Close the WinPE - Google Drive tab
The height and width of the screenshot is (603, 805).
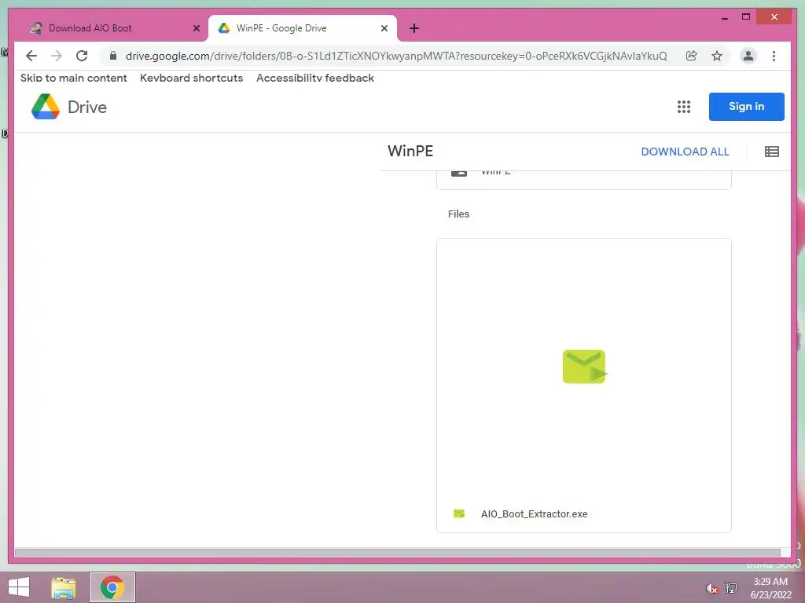(x=384, y=28)
